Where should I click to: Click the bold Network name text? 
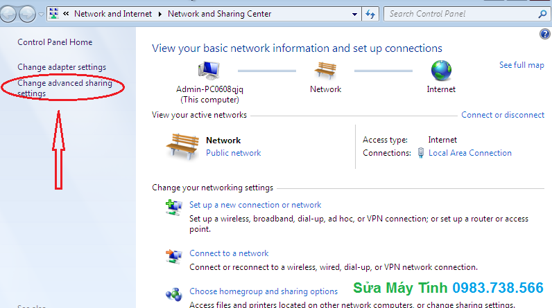pos(223,141)
